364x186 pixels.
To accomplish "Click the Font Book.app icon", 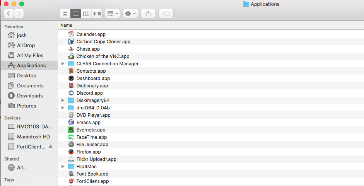I will [71, 174].
